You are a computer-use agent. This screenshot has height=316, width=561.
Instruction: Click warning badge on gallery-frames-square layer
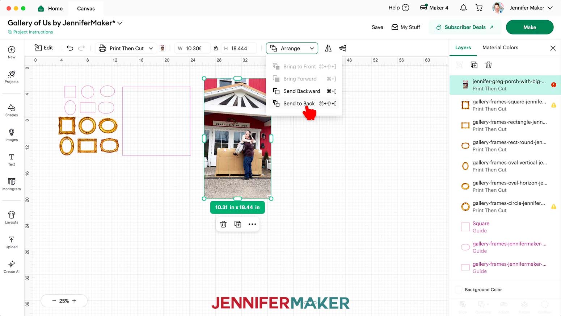[x=553, y=105]
